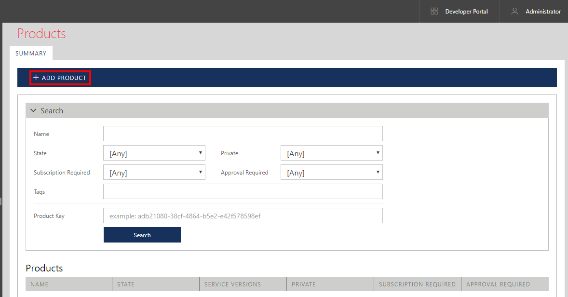Collapse the Search section chevron
568x297 pixels.
pyautogui.click(x=33, y=110)
